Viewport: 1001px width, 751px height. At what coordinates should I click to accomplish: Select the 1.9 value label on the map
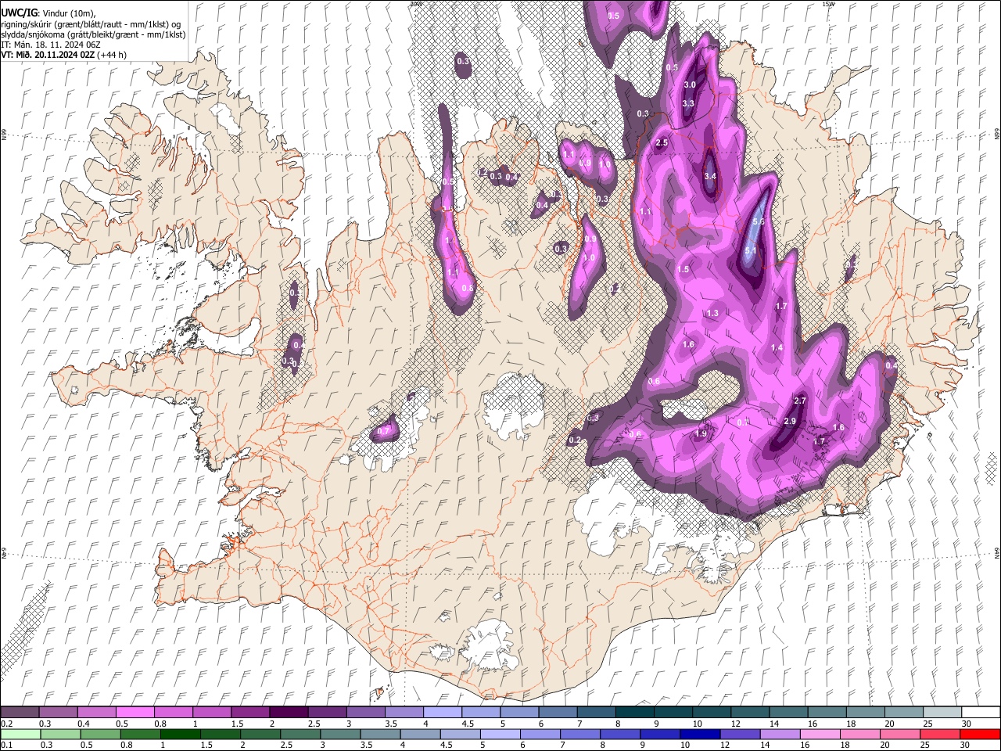coord(701,433)
